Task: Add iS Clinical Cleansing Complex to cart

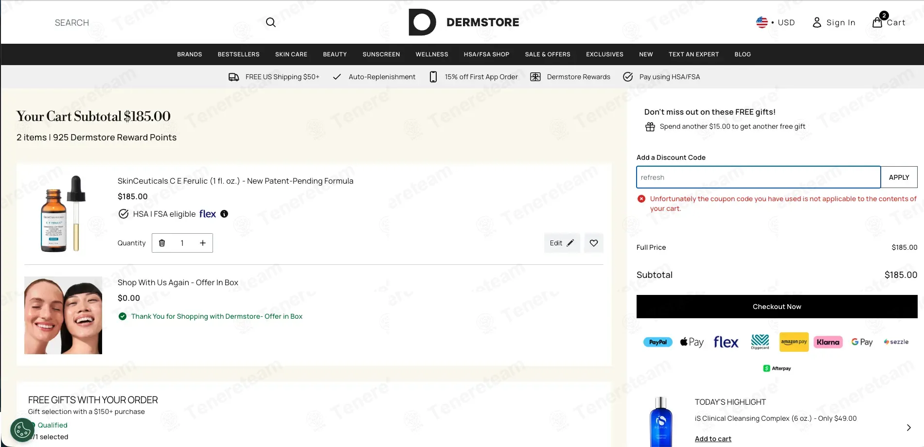Action: point(713,439)
